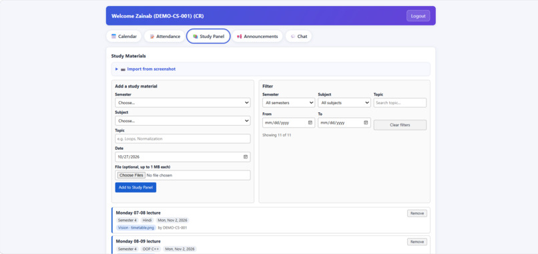Click Semester 4 tag under Monday 07-08 lecture

click(x=127, y=221)
